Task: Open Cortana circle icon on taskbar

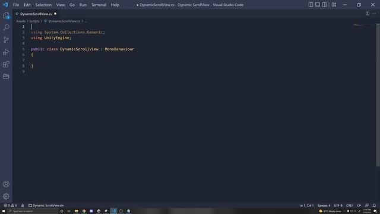Action: 62,211
